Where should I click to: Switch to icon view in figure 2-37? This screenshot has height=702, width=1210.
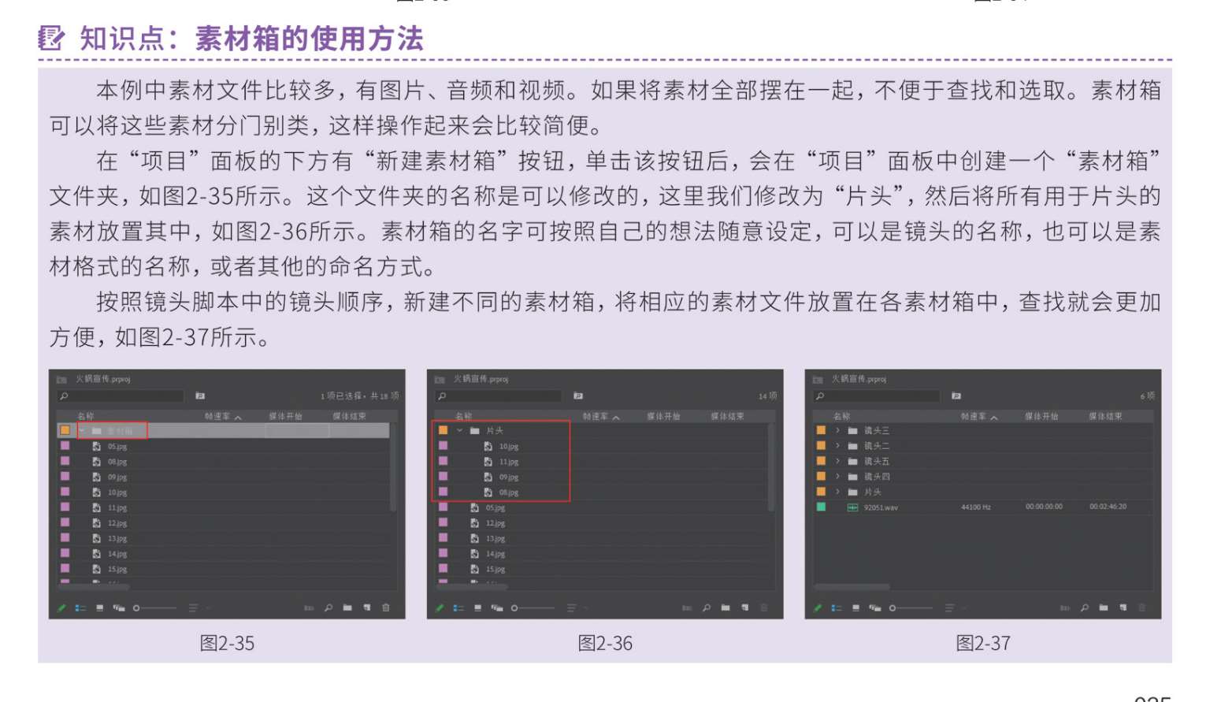[x=856, y=608]
